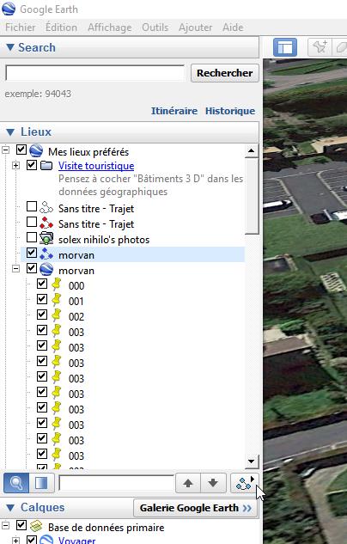The image size is (347, 544).
Task: Collapse Base de données primaire node
Action: (5, 526)
